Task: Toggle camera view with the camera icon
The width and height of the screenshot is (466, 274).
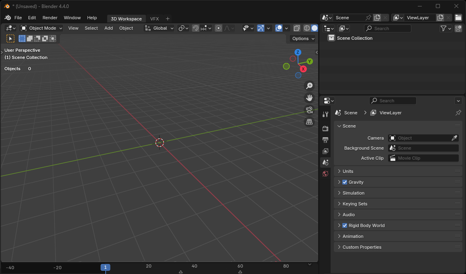Action: (x=309, y=110)
